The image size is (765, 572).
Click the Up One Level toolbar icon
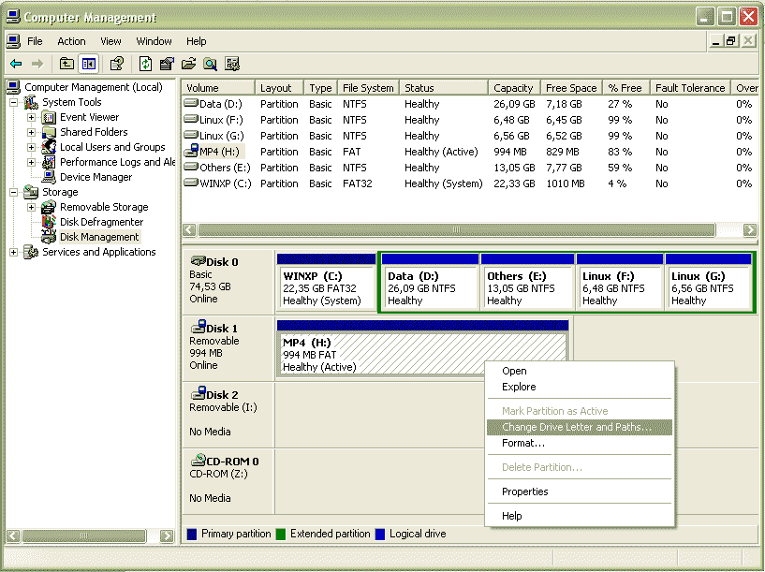(x=66, y=64)
